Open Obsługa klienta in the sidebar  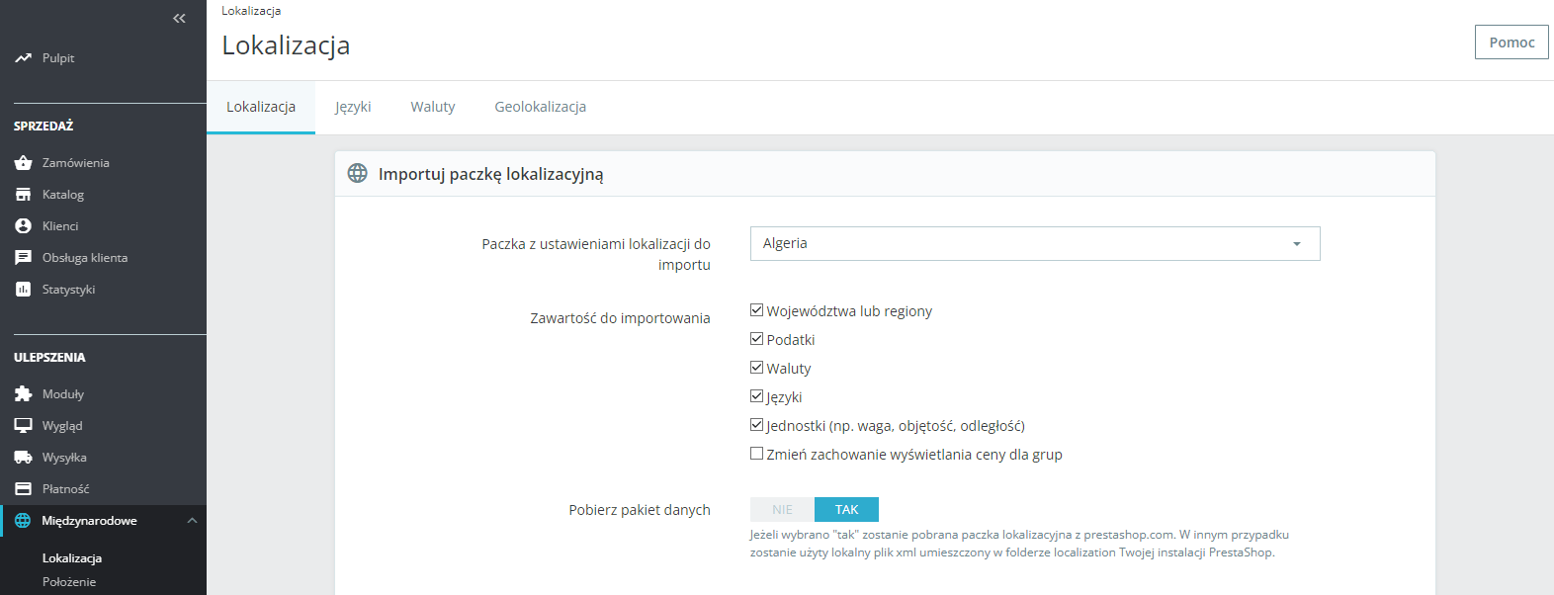coord(85,258)
